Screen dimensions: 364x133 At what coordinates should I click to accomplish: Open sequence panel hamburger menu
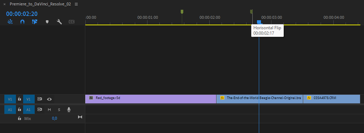(x=76, y=4)
